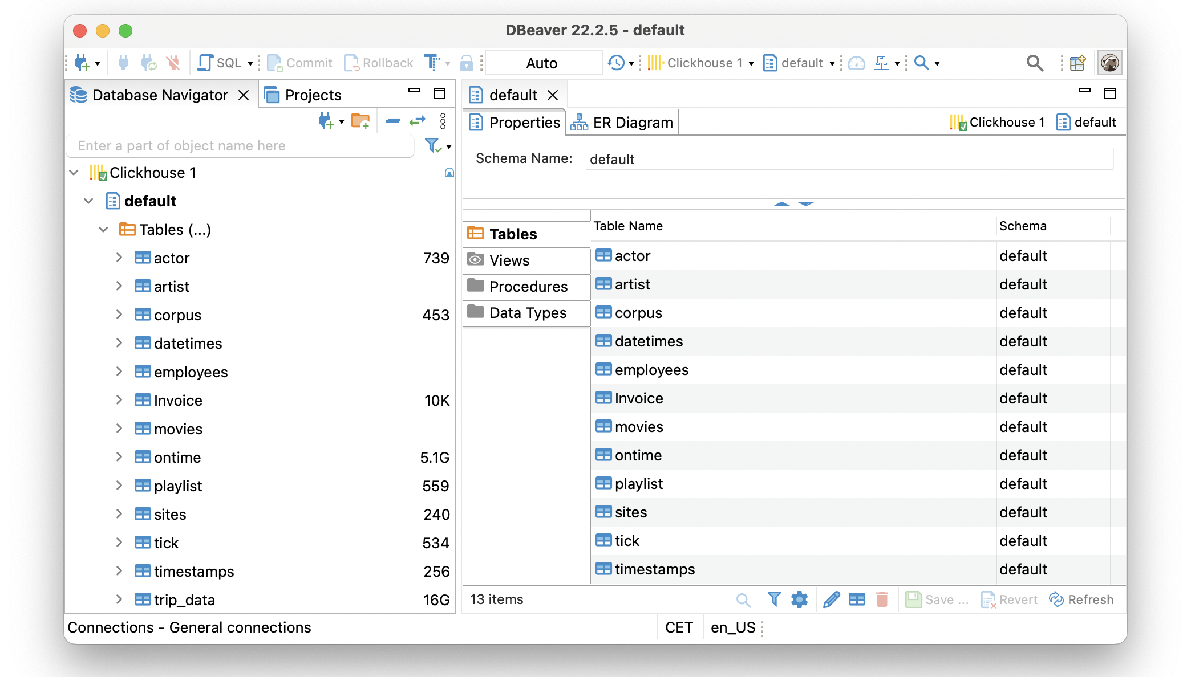The width and height of the screenshot is (1191, 677).
Task: Click the Reconnect icon in toolbar
Action: pyautogui.click(x=149, y=63)
